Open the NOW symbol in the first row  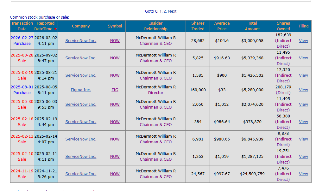(x=115, y=40)
